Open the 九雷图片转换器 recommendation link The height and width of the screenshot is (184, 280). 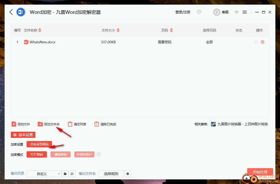[243, 124]
